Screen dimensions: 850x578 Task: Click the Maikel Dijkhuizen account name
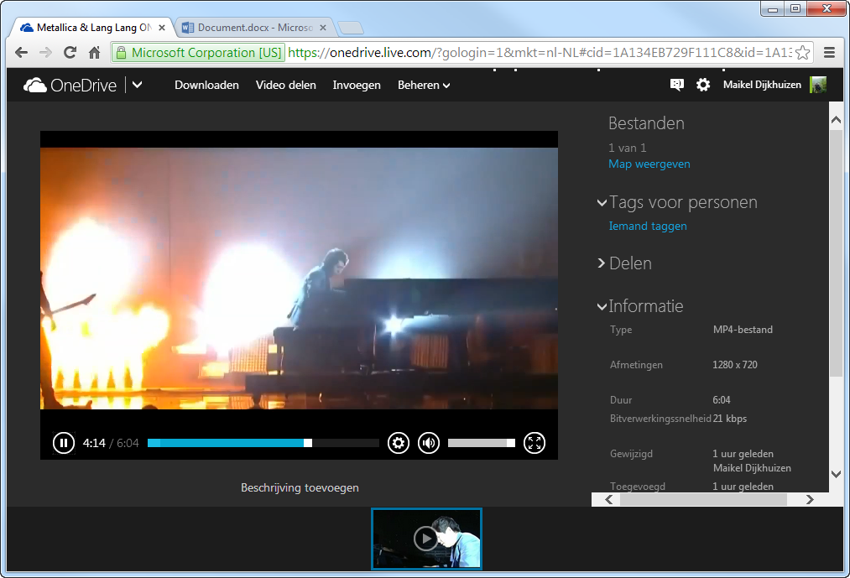click(x=762, y=85)
